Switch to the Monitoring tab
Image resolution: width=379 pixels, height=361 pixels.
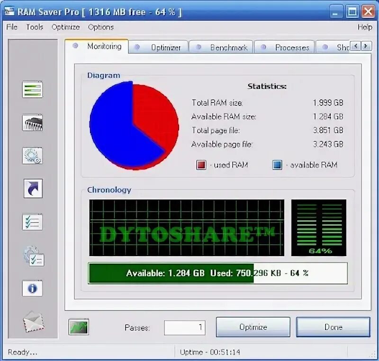point(97,46)
